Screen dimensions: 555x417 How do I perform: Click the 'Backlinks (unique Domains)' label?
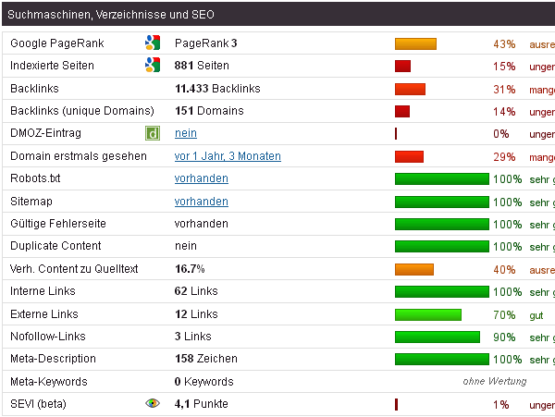click(x=82, y=111)
